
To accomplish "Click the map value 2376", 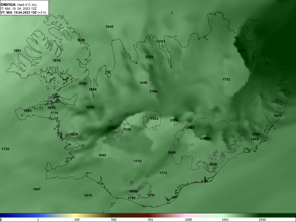I will click(174, 120).
